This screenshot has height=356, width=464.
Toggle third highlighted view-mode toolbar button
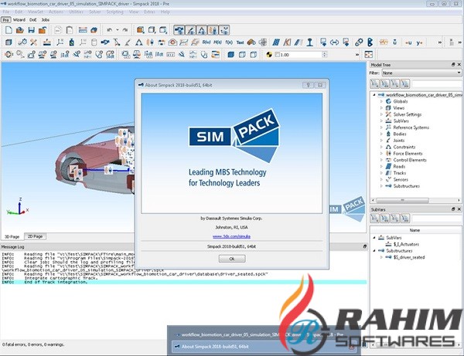coord(202,30)
